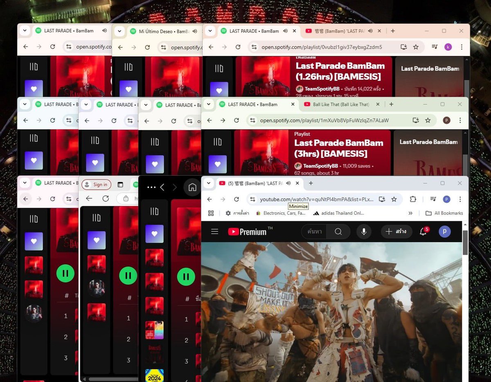Select Mi Último Deseo • BamBam tab

[x=161, y=31]
